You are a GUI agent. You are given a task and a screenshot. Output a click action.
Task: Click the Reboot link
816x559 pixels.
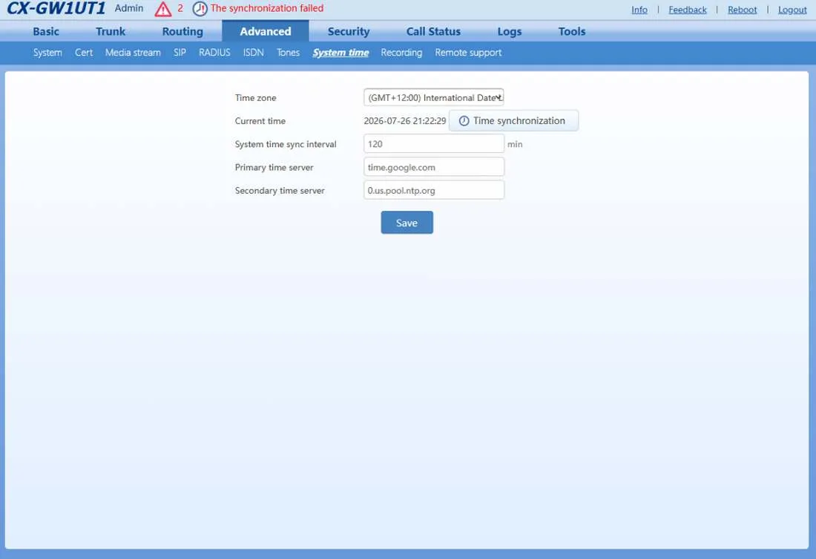tap(742, 10)
